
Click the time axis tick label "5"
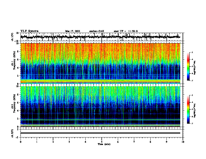click(102, 142)
